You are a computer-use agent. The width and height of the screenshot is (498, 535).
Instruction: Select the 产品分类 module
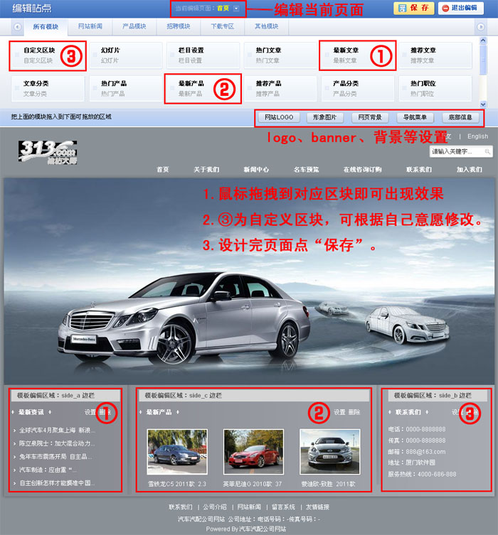[x=358, y=88]
